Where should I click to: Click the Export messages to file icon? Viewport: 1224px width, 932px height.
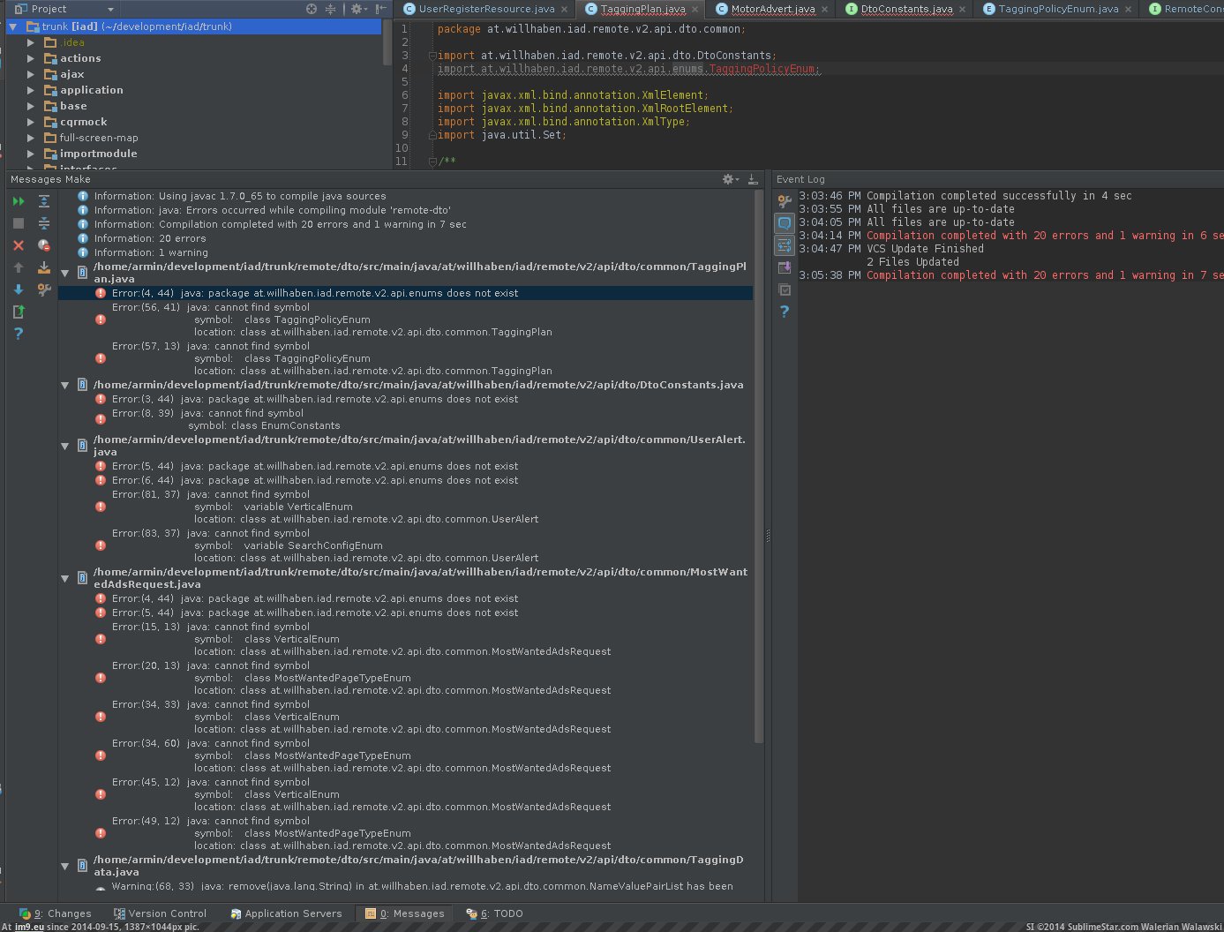coord(18,312)
